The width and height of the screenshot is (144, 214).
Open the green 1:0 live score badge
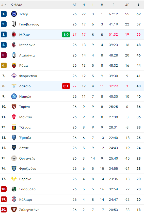(x=66, y=35)
